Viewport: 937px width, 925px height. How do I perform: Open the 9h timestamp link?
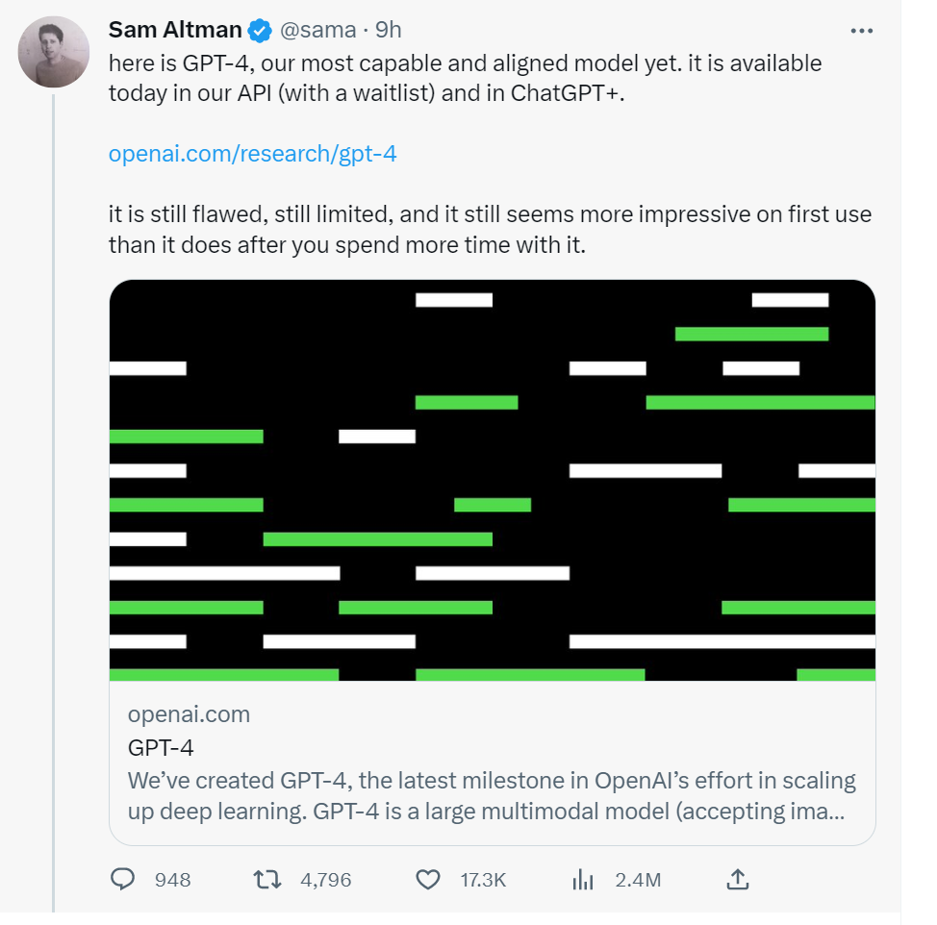pyautogui.click(x=389, y=30)
